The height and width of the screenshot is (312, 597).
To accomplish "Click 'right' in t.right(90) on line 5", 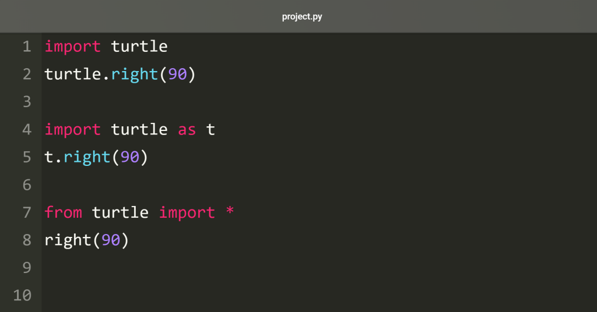I will 87,157.
